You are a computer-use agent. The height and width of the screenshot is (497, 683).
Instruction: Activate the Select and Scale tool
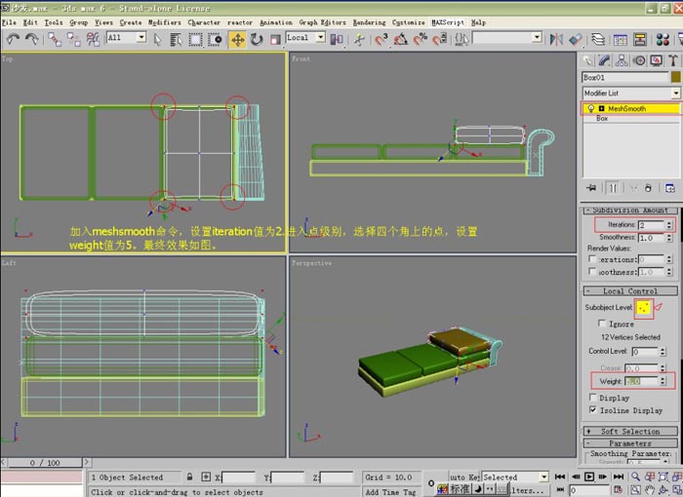point(275,40)
